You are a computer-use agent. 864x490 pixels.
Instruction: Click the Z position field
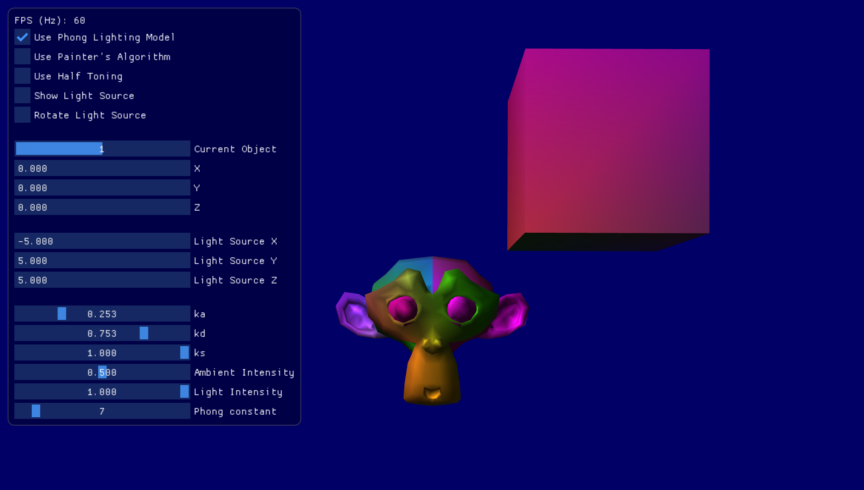[102, 207]
